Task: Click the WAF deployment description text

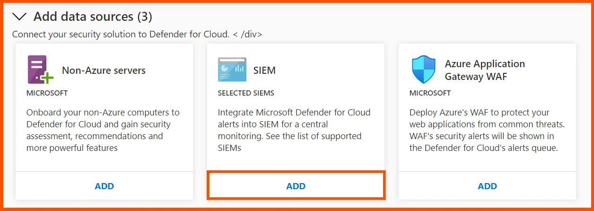Action: pyautogui.click(x=488, y=130)
